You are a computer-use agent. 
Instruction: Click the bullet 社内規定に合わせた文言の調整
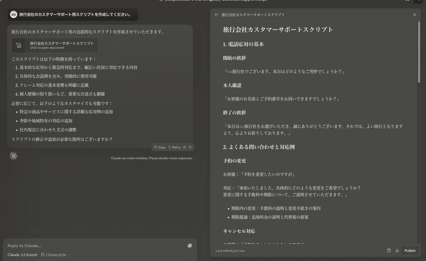pos(48,130)
